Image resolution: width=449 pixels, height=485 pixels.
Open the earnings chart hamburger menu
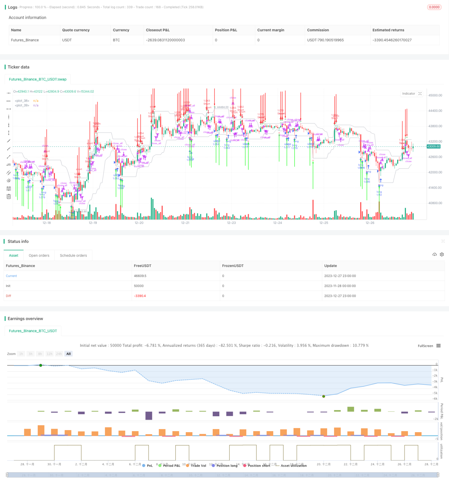point(438,346)
